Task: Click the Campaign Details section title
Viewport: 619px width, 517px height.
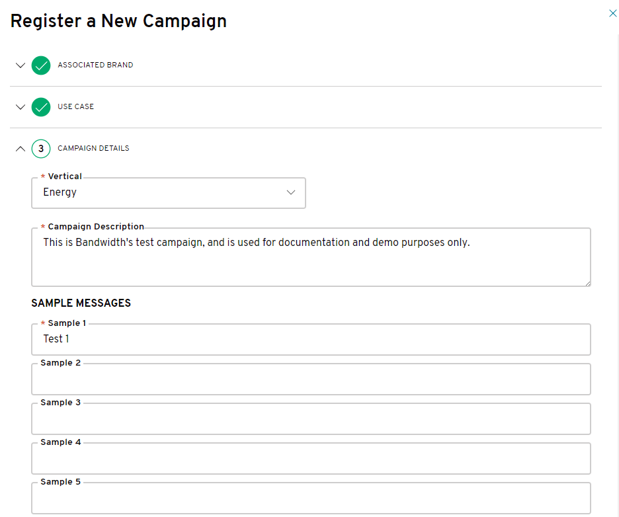Action: (93, 148)
